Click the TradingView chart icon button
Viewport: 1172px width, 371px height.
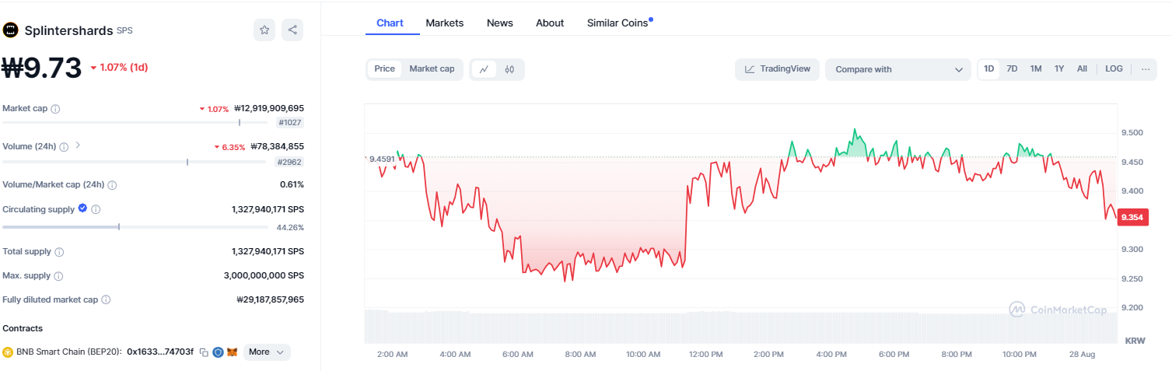[x=777, y=69]
